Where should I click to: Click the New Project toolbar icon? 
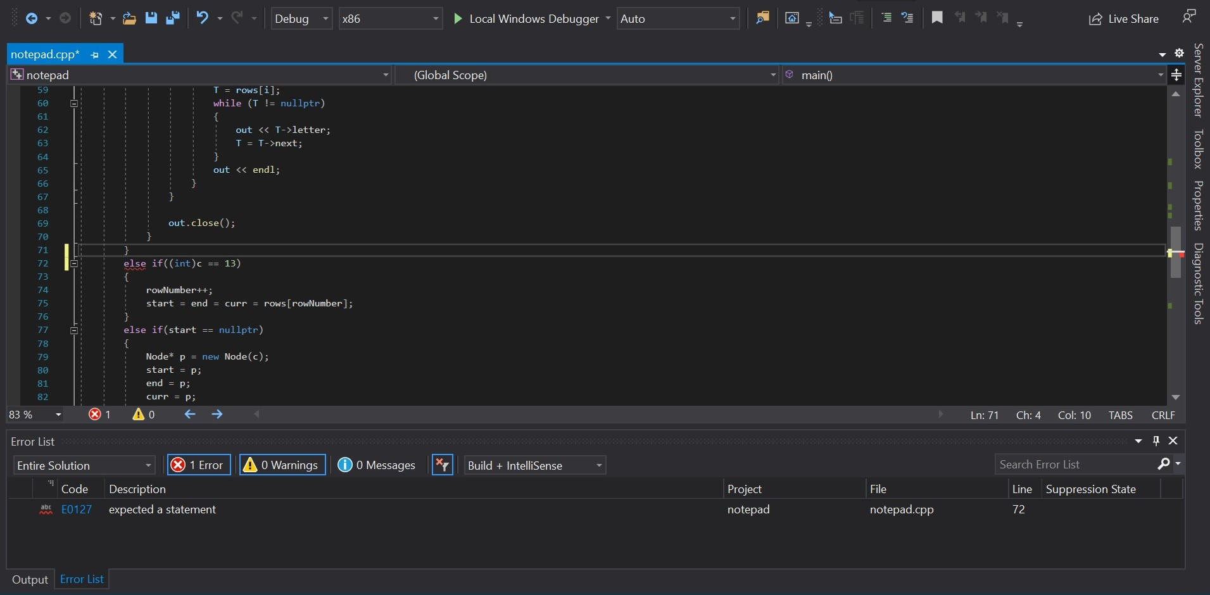[x=96, y=18]
